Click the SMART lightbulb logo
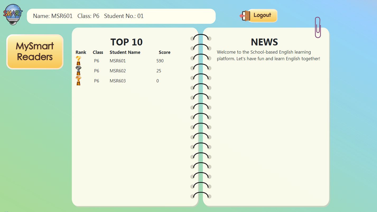 tap(13, 15)
